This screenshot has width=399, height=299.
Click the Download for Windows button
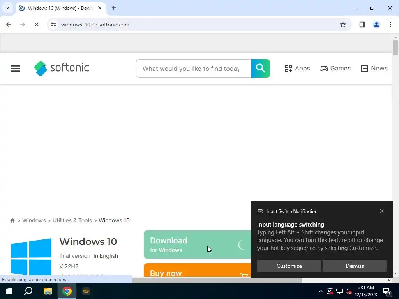click(x=198, y=244)
